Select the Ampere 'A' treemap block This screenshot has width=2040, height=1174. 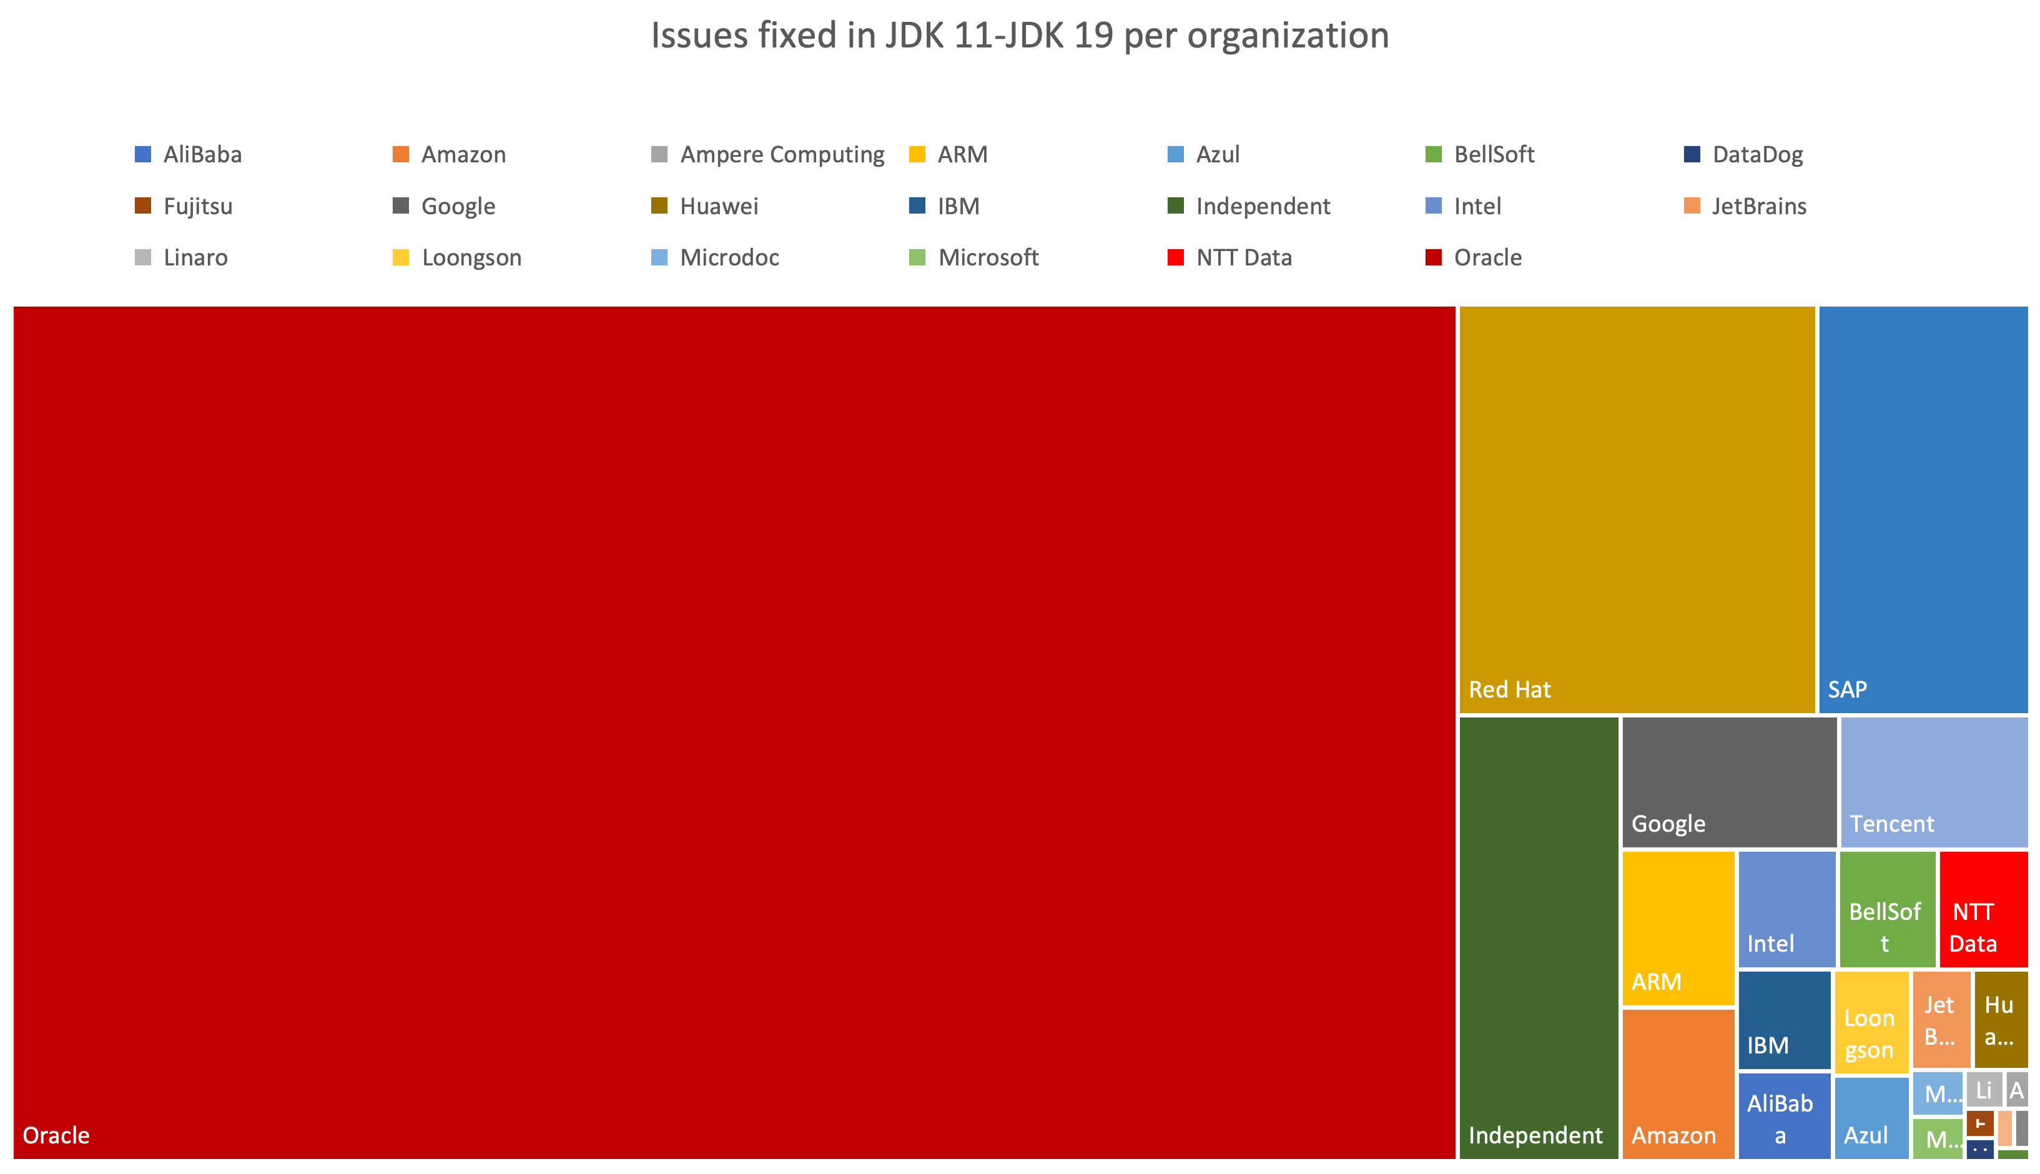coord(2017,1089)
